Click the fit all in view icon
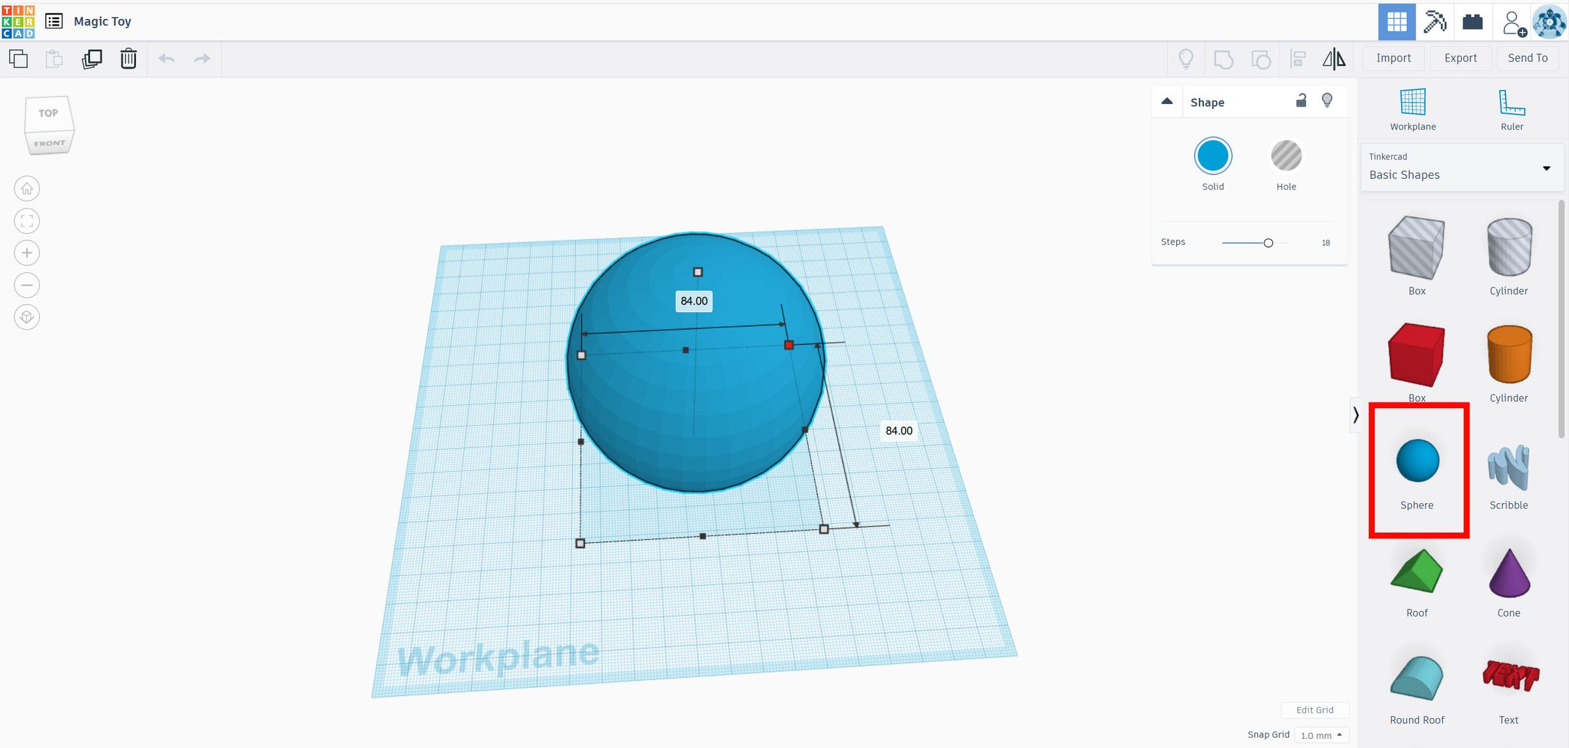The image size is (1569, 748). tap(27, 221)
